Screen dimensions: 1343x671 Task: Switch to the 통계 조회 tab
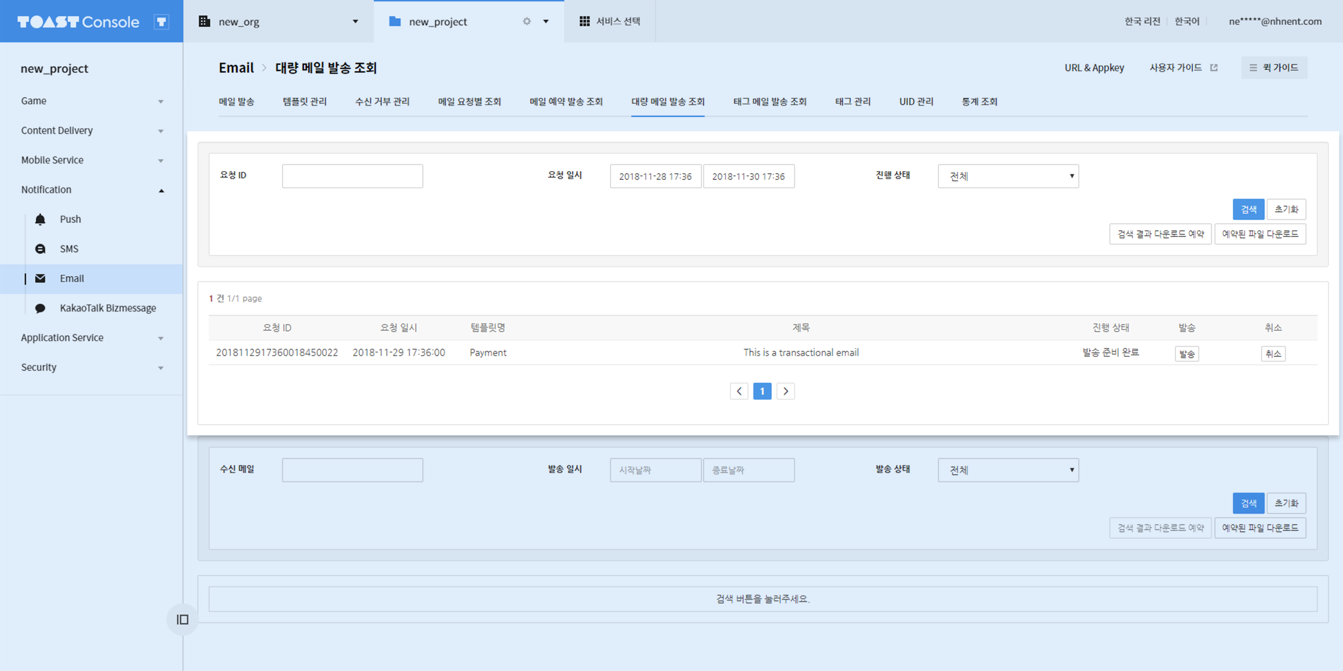click(980, 101)
